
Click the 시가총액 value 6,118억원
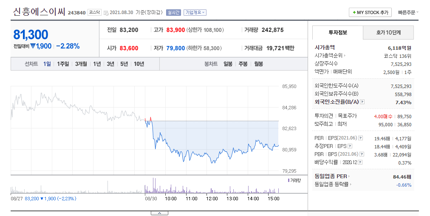tap(399, 48)
